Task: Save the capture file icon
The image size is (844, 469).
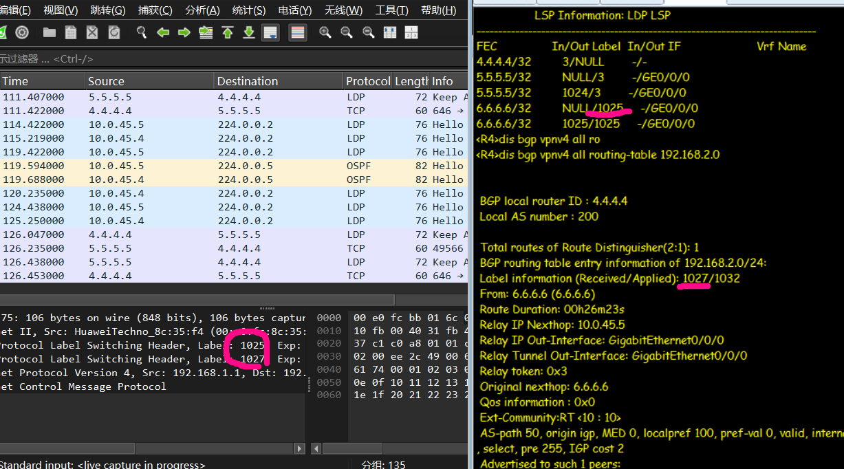Action: click(x=71, y=32)
